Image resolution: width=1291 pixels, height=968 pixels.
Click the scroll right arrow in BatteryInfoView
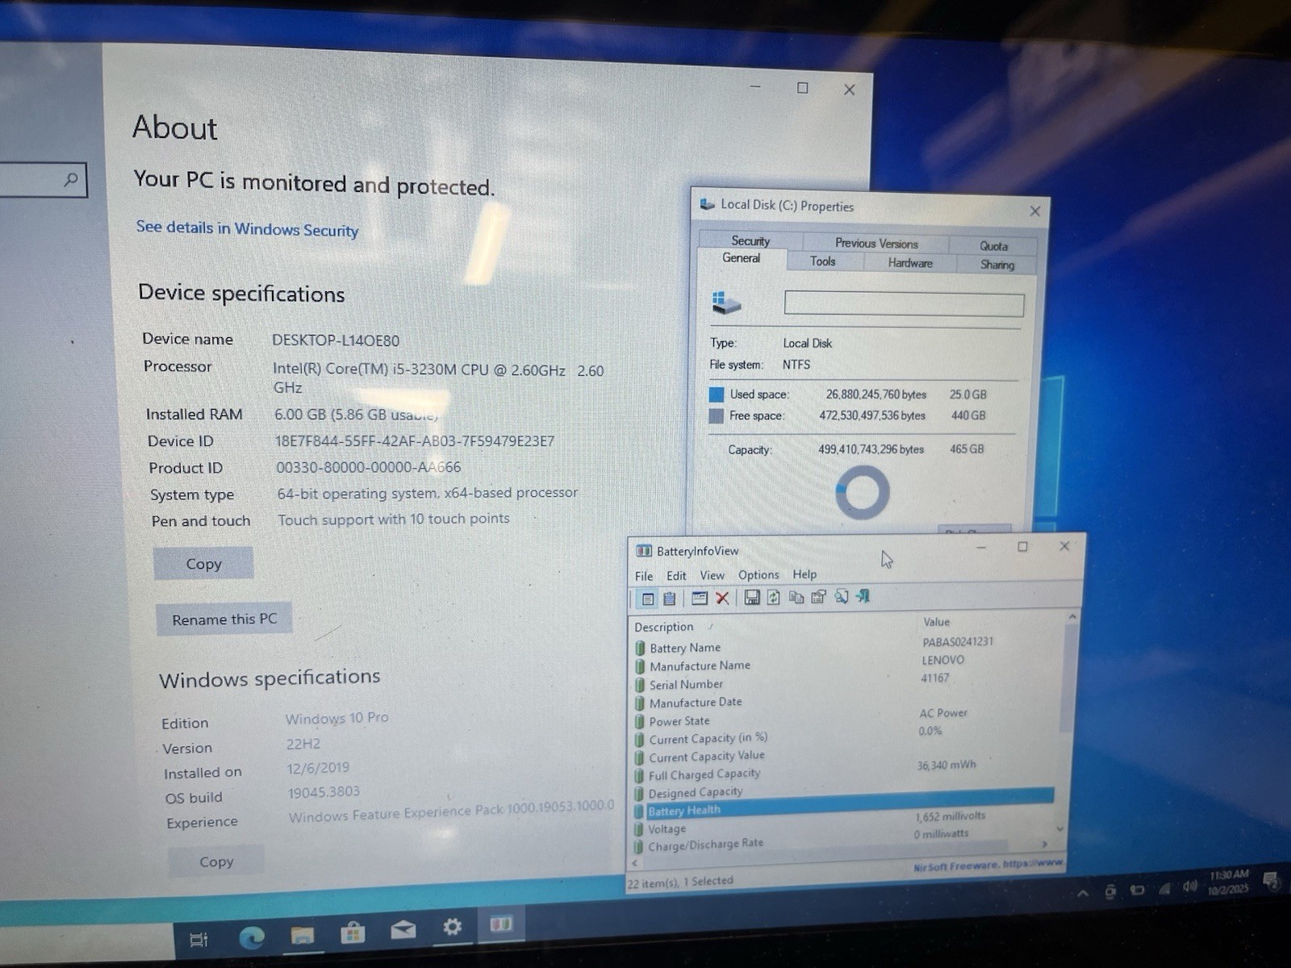coord(1045,844)
